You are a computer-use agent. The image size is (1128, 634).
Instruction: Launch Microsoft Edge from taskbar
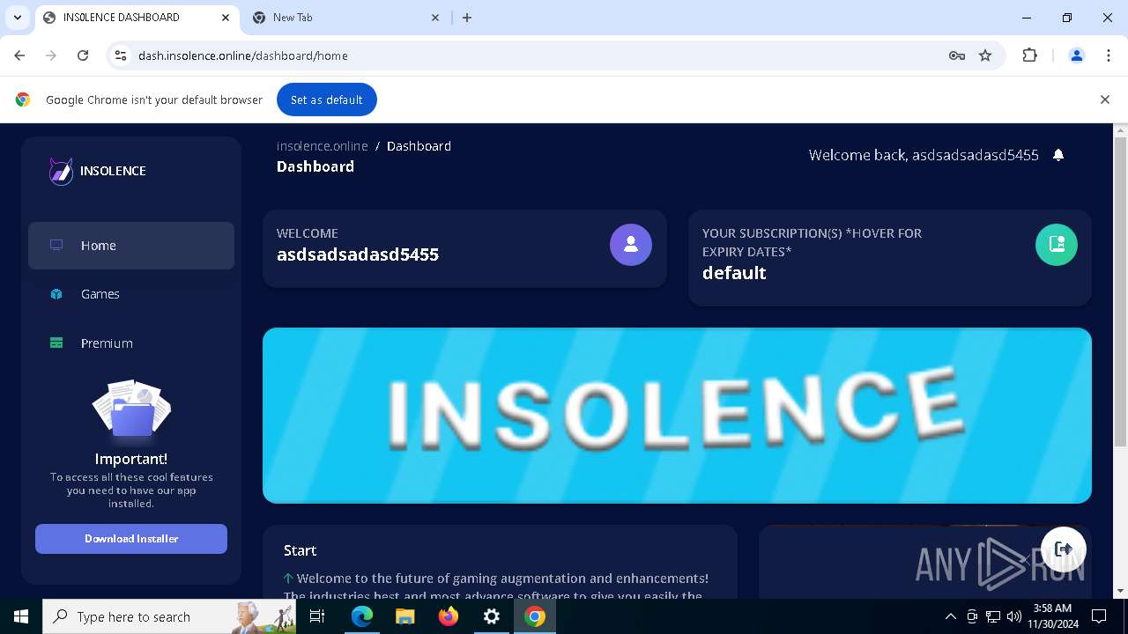pyautogui.click(x=362, y=616)
